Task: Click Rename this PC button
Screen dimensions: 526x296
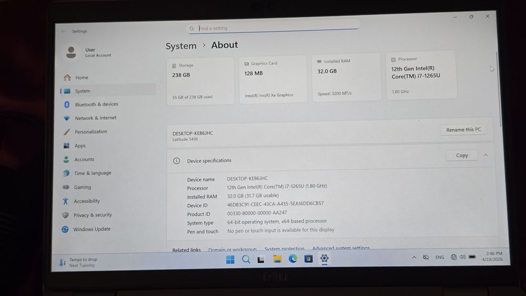Action: coord(463,129)
